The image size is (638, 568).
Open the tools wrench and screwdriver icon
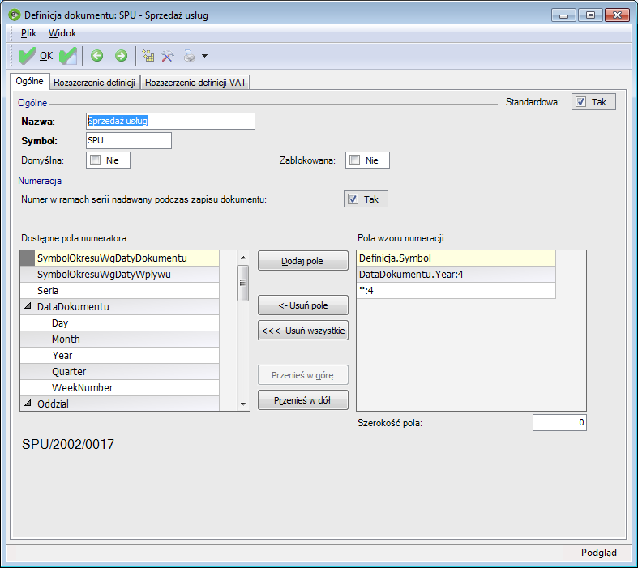point(168,56)
